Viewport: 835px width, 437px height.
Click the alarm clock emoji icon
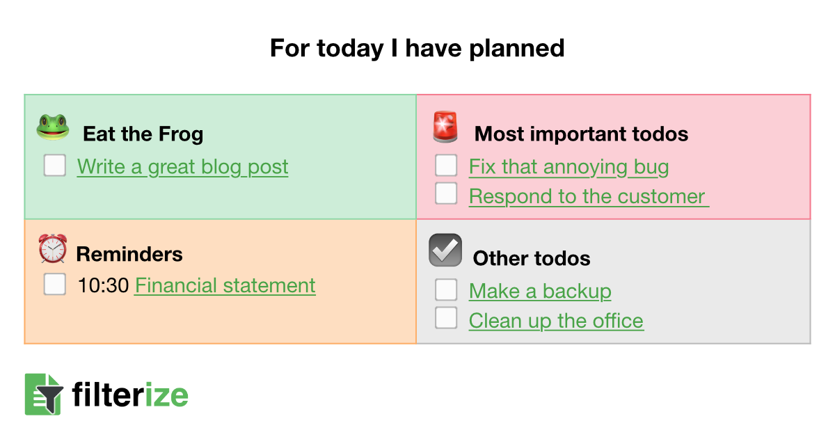pyautogui.click(x=53, y=248)
